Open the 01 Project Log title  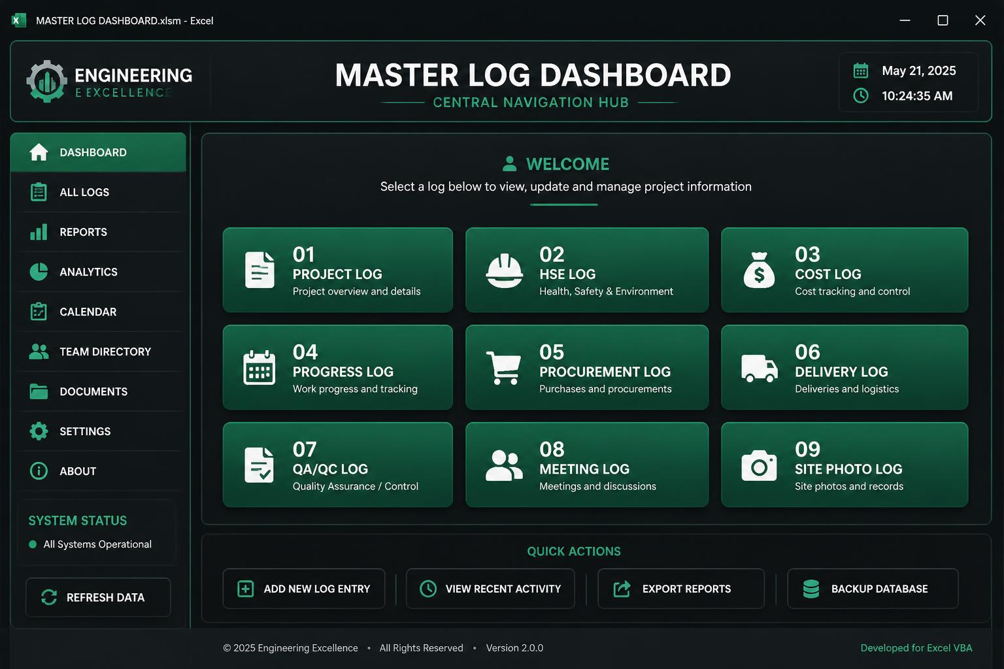point(337,274)
